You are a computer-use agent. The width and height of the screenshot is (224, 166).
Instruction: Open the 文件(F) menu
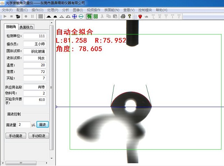(x=7, y=10)
